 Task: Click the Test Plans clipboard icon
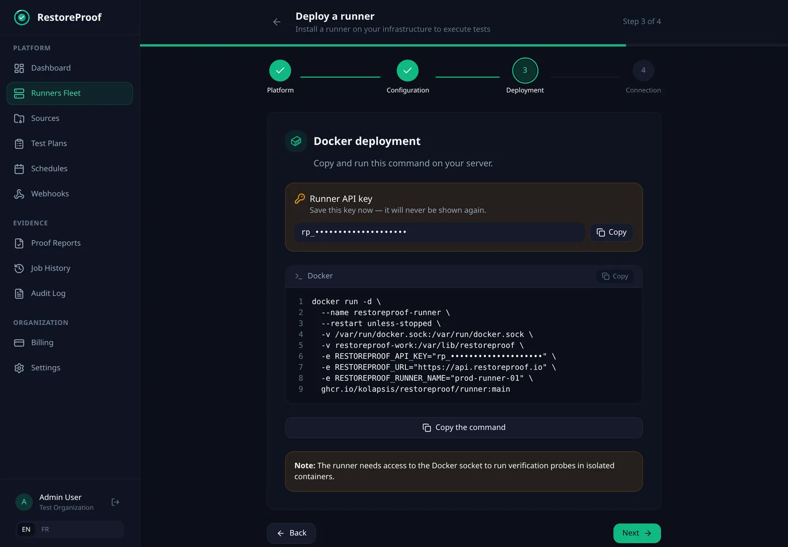[19, 144]
